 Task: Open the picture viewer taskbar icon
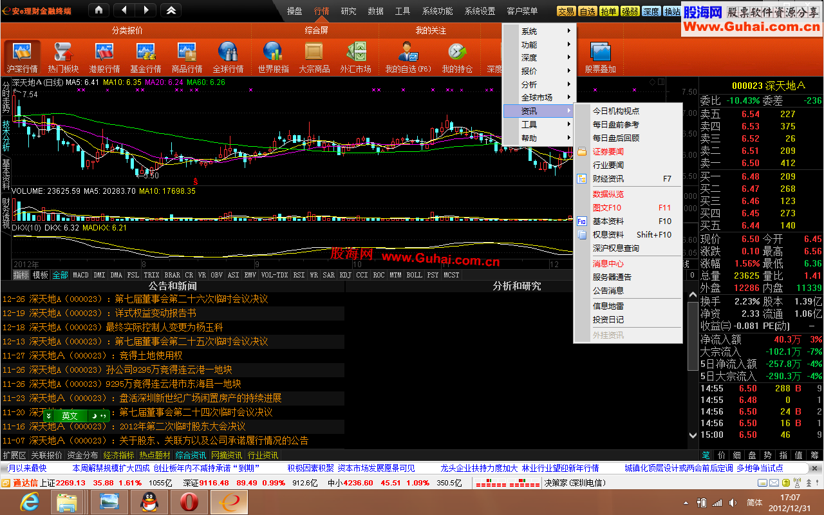click(109, 502)
